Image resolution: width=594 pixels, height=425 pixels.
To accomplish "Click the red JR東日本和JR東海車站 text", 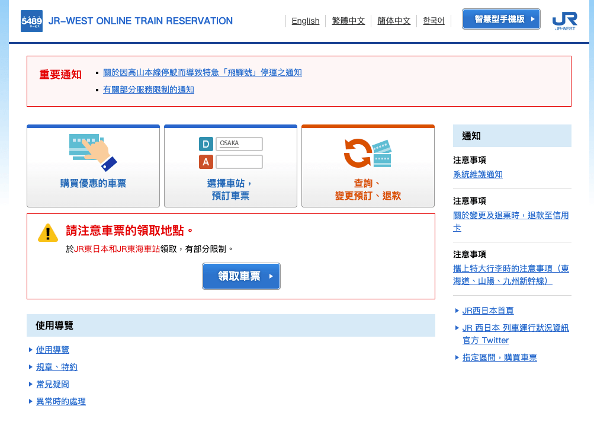I will click(117, 249).
